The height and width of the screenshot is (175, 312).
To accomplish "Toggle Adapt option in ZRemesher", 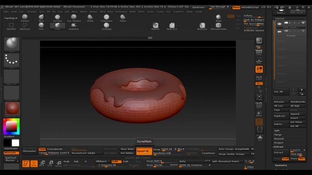I will [x=42, y=149].
